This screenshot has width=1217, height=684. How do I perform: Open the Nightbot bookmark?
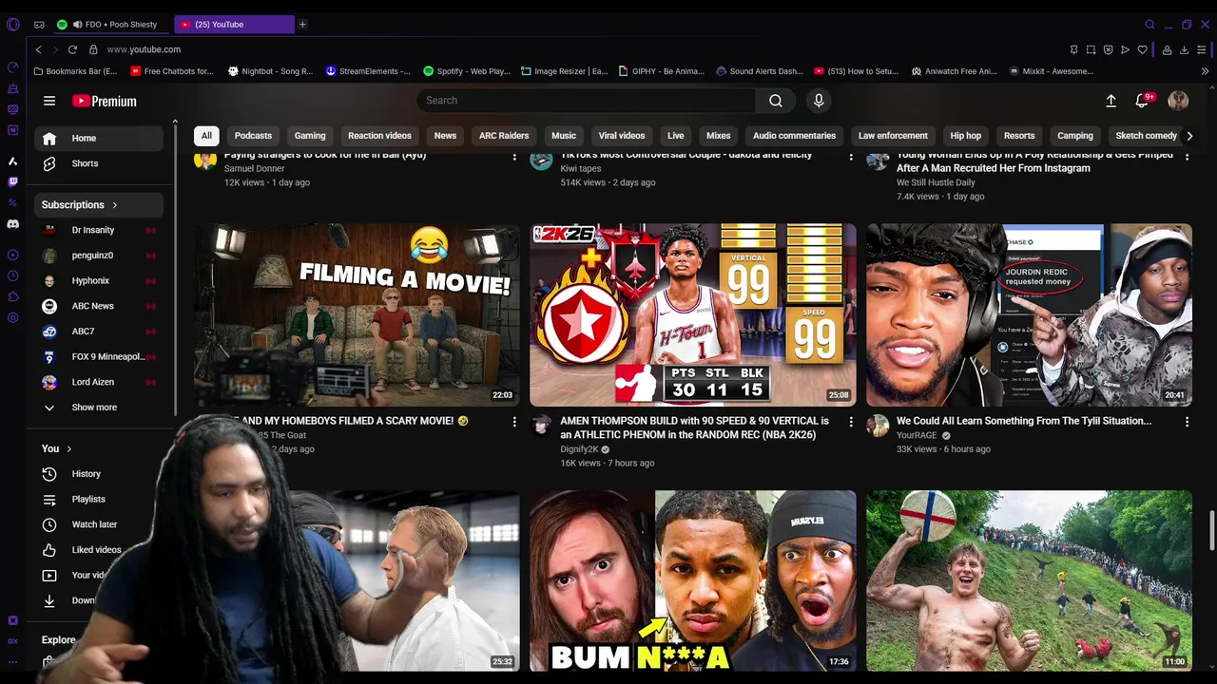[x=270, y=71]
